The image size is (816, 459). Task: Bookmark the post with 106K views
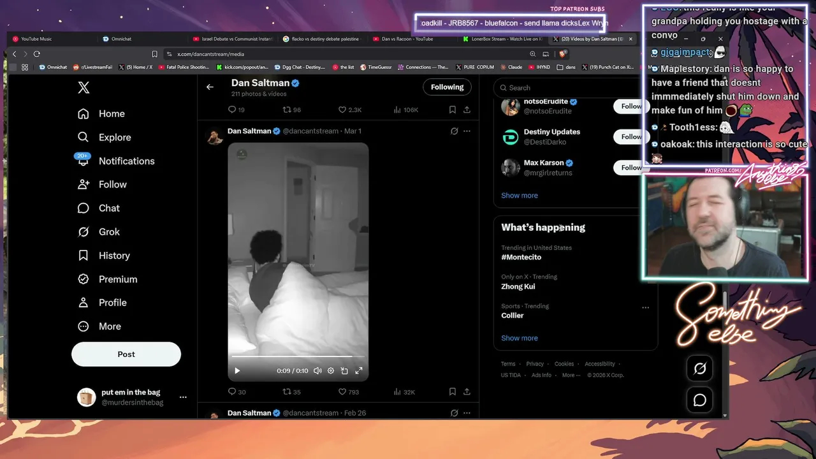pyautogui.click(x=452, y=110)
